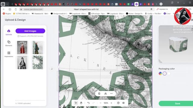The image size is (193, 108).
Task: Click the перевести translate button
Action: pos(162,9)
